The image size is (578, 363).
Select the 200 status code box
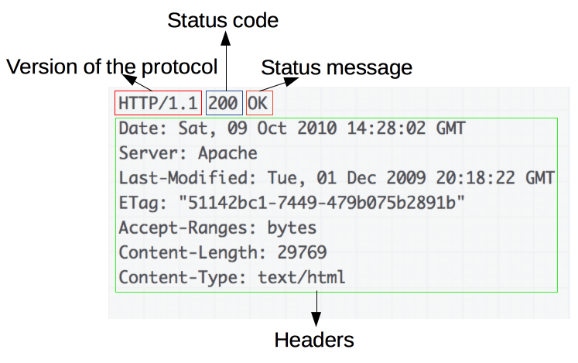(224, 103)
